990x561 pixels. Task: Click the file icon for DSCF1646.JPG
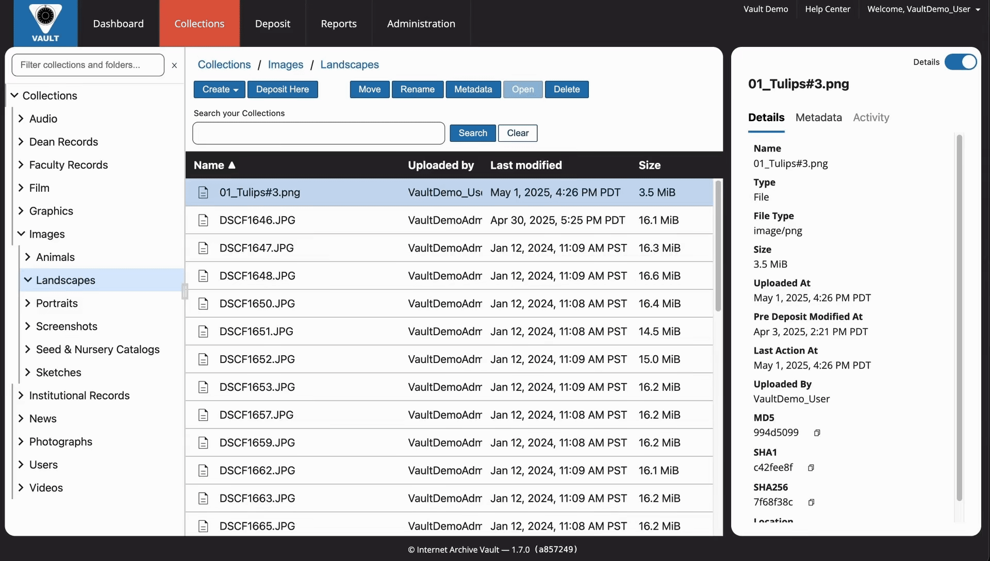click(x=203, y=221)
